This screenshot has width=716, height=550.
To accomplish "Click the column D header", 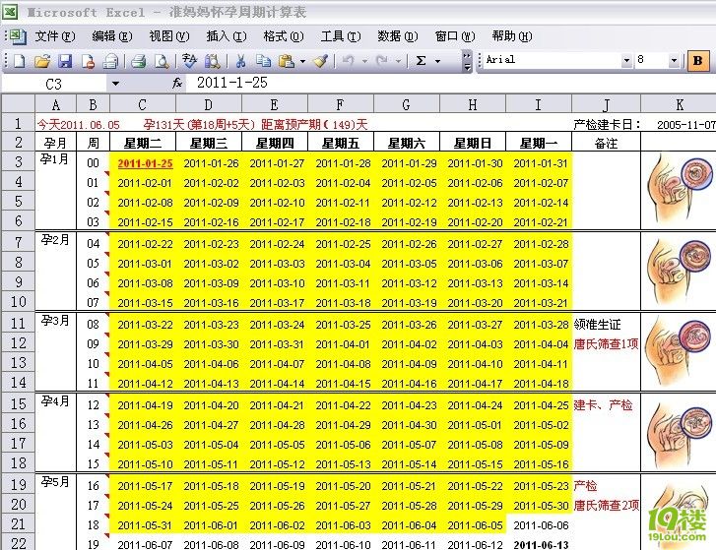I will 208,105.
